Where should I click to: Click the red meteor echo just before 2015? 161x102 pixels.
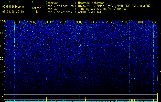click(x=80, y=78)
